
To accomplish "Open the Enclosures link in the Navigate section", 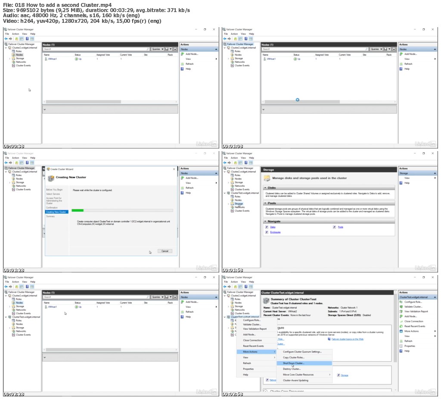I will coord(275,232).
